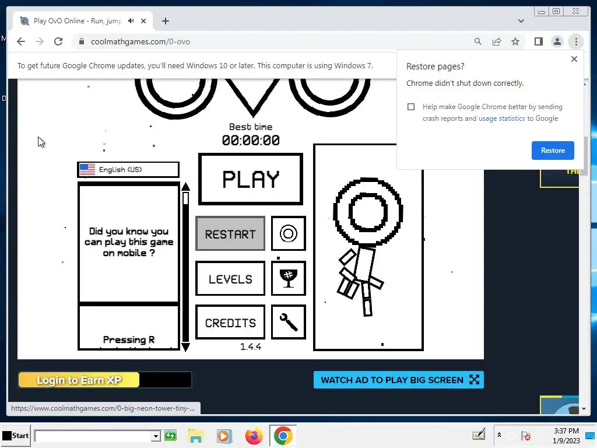
Task: Click the green taskbar refresh icon
Action: [170, 435]
